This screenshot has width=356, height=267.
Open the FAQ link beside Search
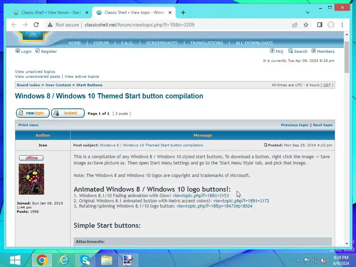(x=276, y=51)
